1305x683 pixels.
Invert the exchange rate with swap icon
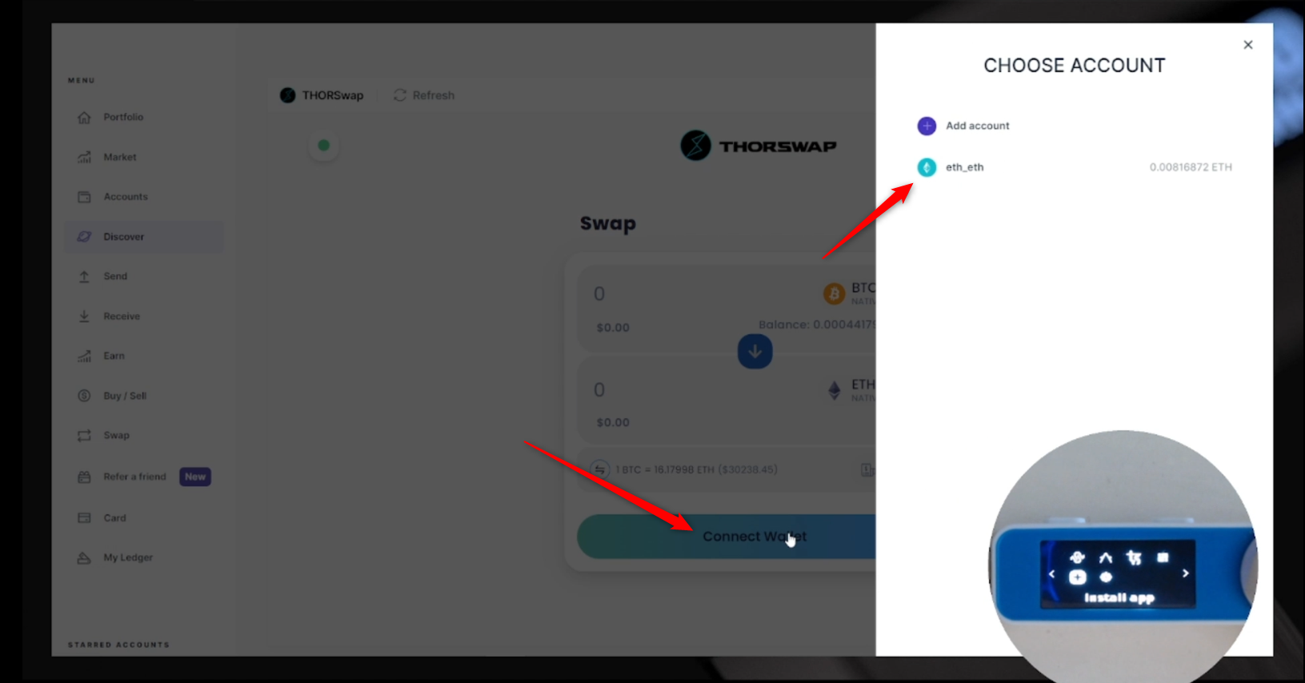600,469
